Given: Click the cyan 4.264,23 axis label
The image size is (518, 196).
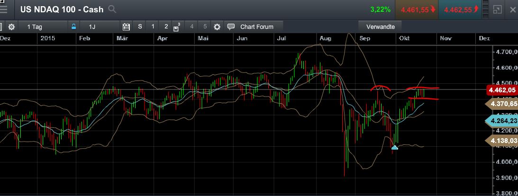Looking at the screenshot, I should tap(502, 121).
